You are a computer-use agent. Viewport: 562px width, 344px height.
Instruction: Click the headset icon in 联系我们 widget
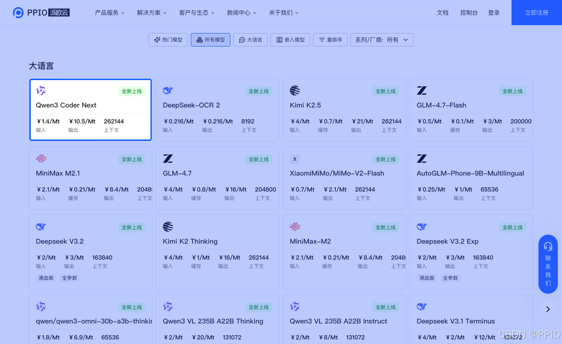548,246
